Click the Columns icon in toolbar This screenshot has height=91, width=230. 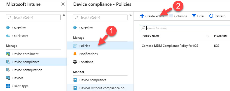point(171,16)
